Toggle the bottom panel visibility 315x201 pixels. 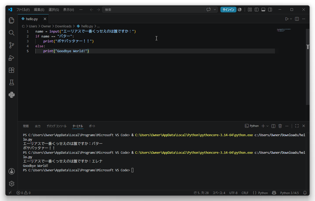pos(263,9)
